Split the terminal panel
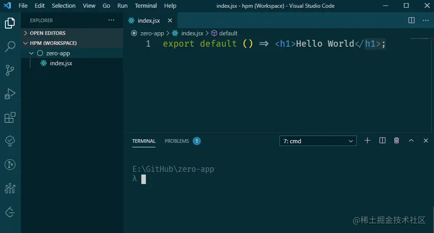 [x=382, y=141]
